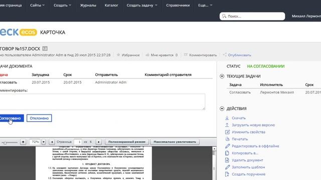Click the ecos logo
Screen dimensions: 321x180
tap(28, 32)
